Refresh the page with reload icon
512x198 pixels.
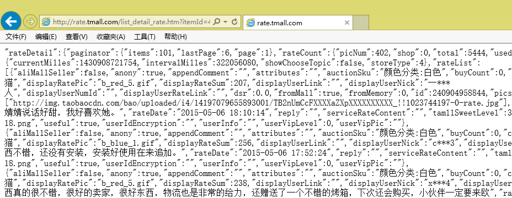point(234,22)
